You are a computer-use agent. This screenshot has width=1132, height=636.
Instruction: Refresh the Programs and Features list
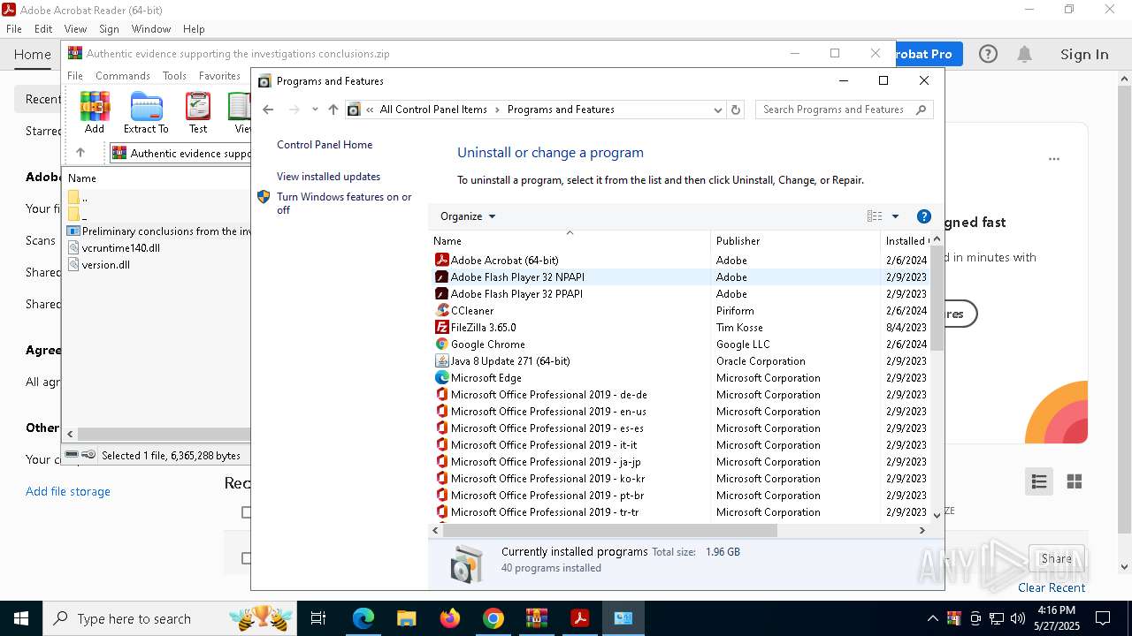coord(736,110)
